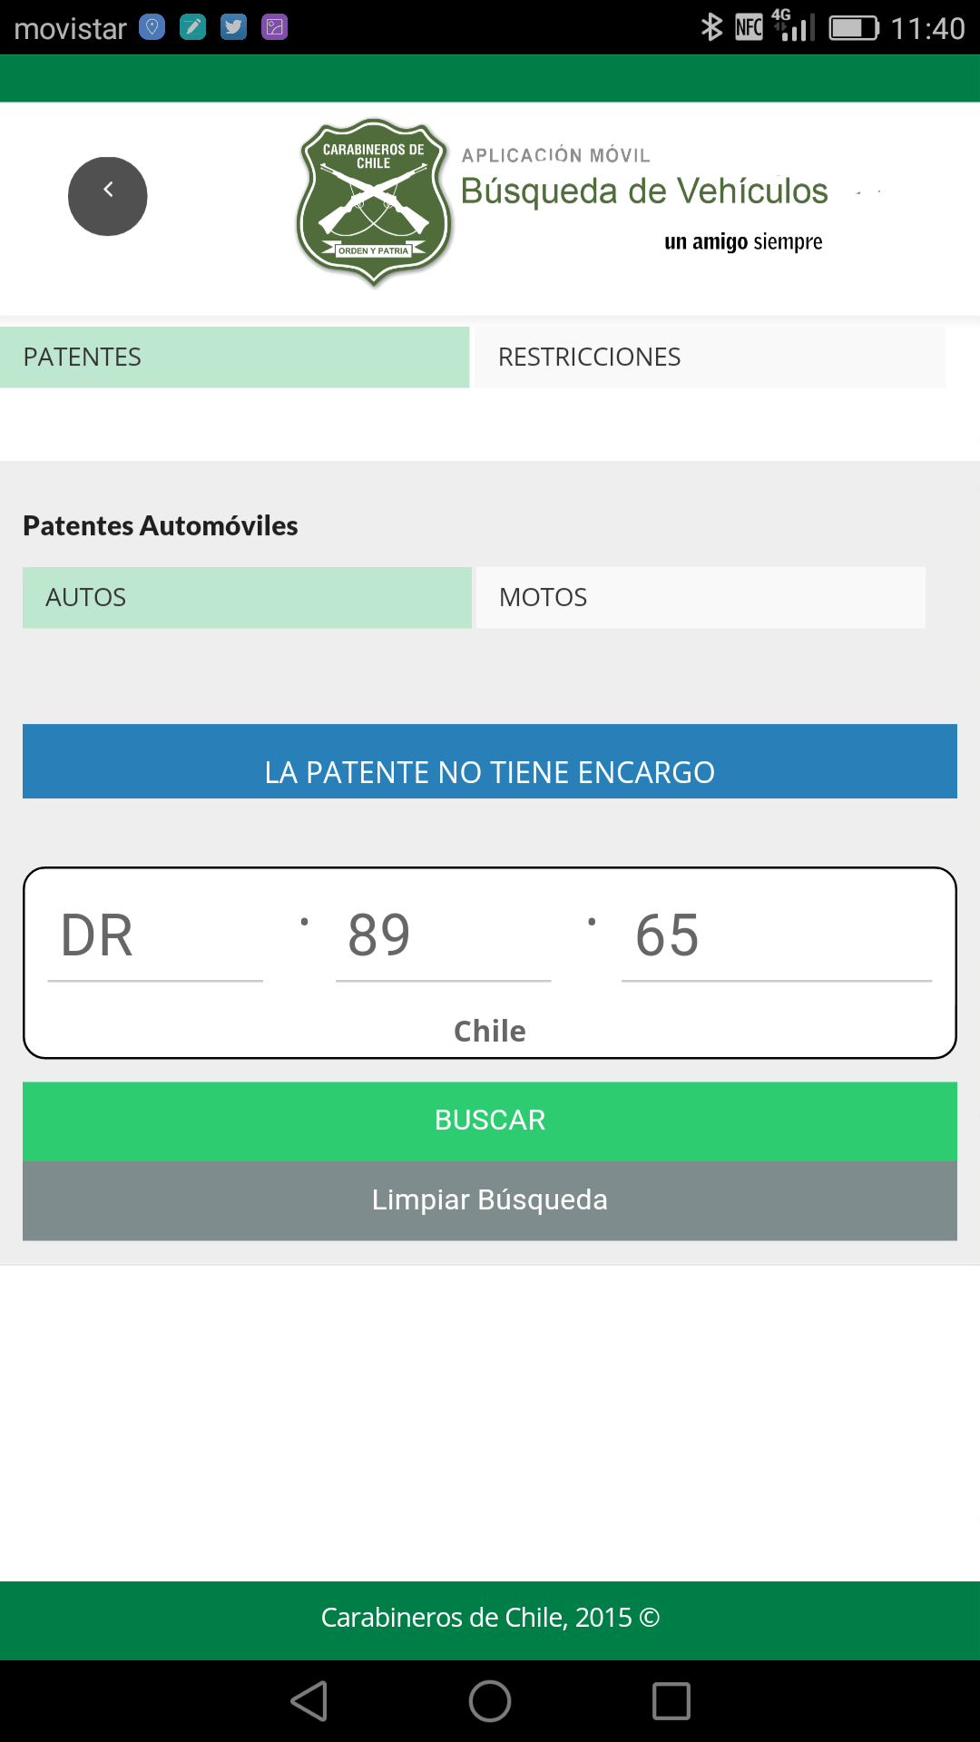Tap the Carabineros de Chile shield logo
Screen dimensions: 980x1742
pyautogui.click(x=374, y=201)
